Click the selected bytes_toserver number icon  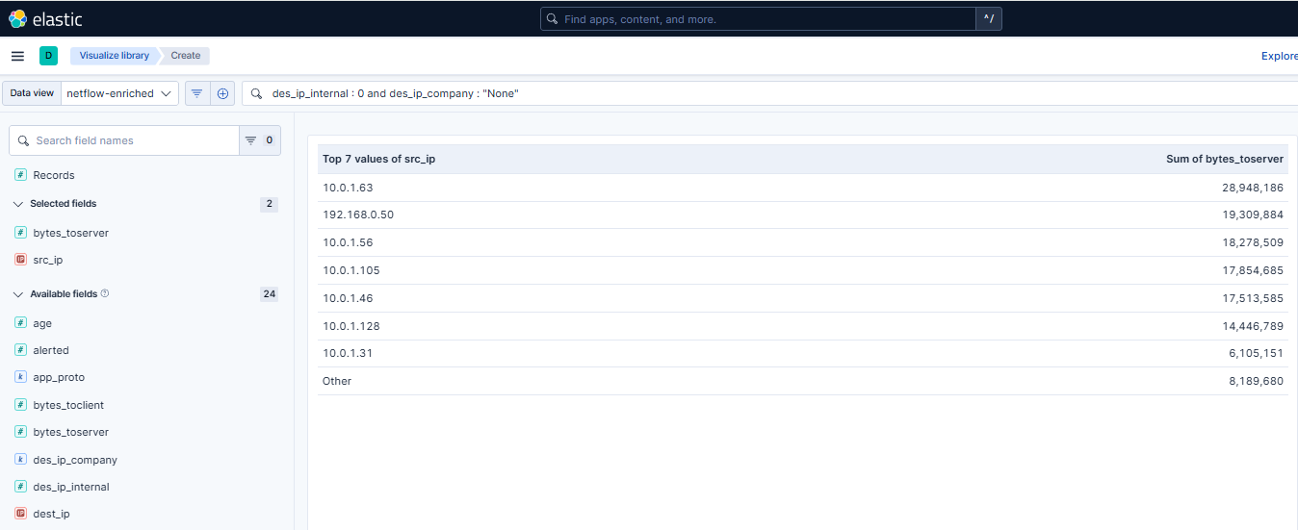click(x=20, y=233)
